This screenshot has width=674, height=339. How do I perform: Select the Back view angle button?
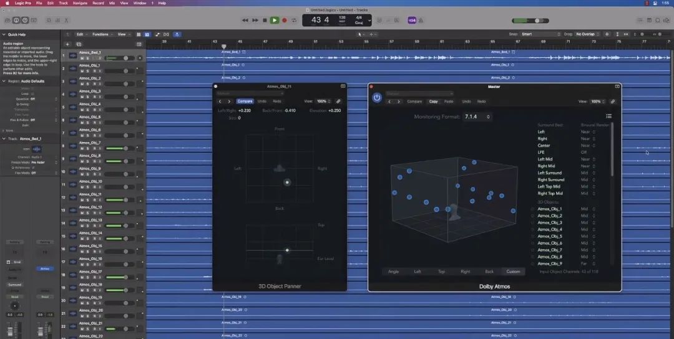[490, 272]
